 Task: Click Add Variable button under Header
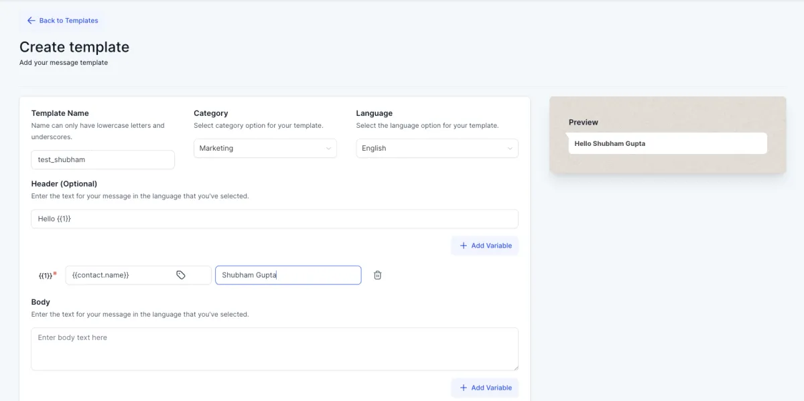485,246
